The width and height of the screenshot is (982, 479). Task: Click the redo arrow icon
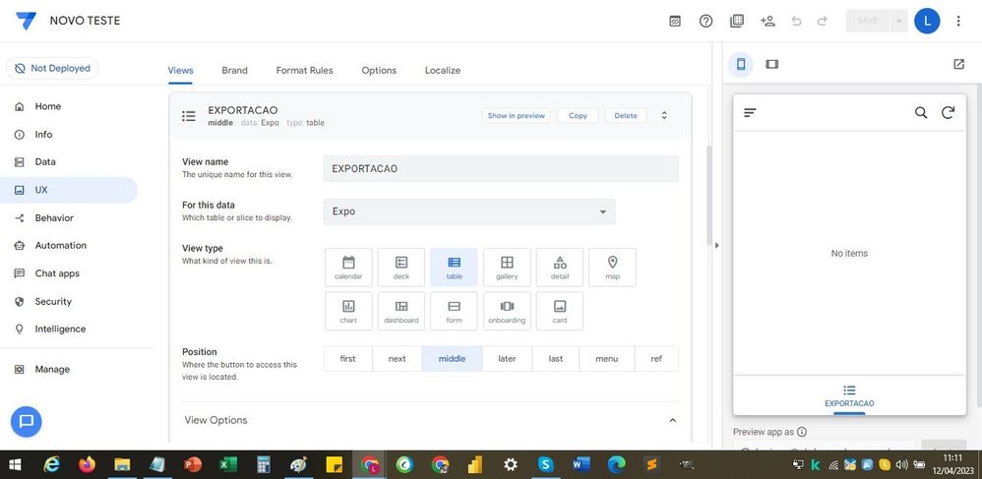[x=823, y=21]
